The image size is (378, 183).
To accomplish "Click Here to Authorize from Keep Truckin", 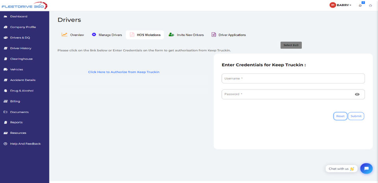I will [124, 72].
